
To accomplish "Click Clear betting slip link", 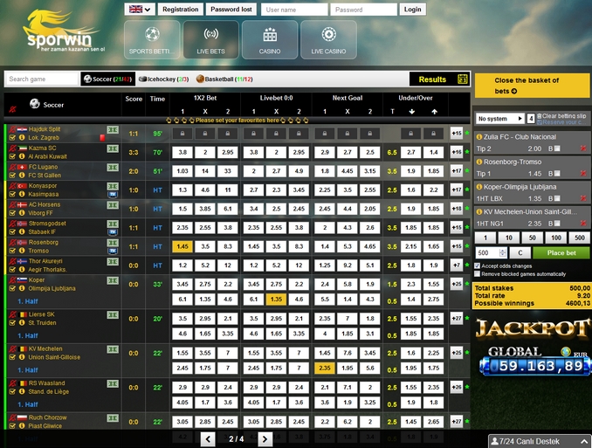I will [x=561, y=115].
